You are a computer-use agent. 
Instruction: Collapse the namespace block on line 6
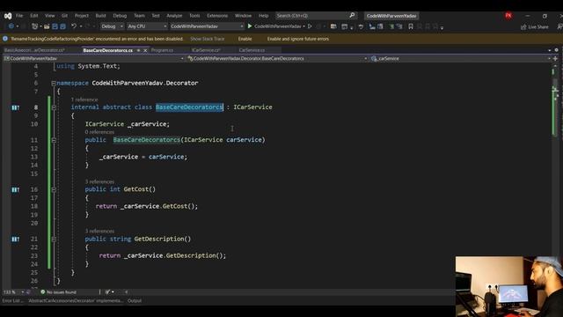[x=54, y=83]
